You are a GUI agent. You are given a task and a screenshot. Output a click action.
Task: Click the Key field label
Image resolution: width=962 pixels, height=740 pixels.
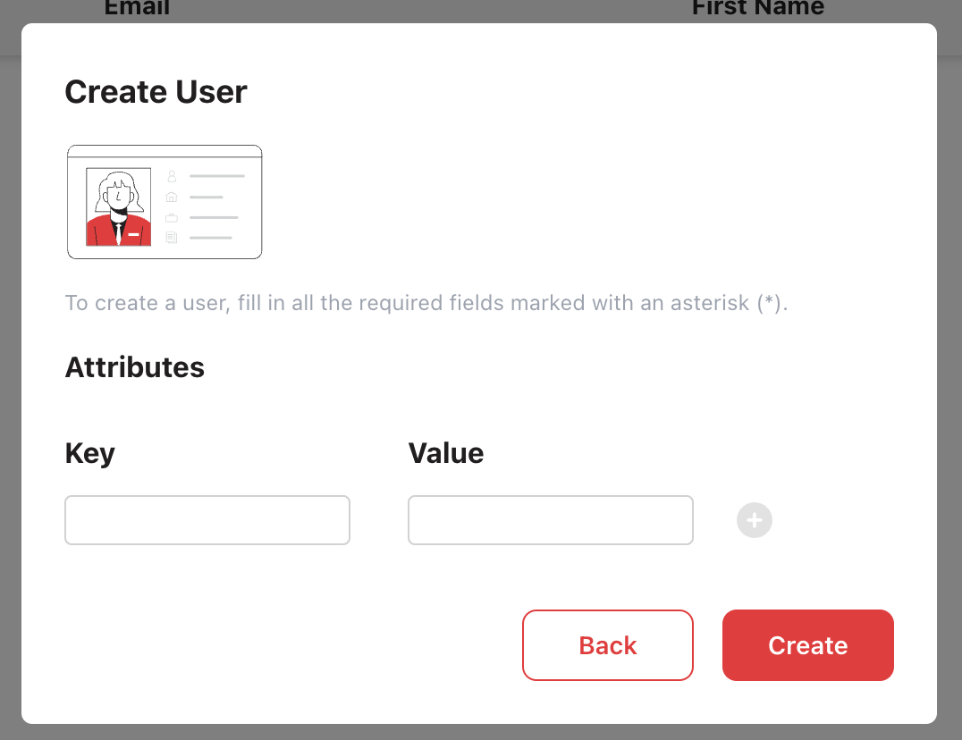click(89, 454)
